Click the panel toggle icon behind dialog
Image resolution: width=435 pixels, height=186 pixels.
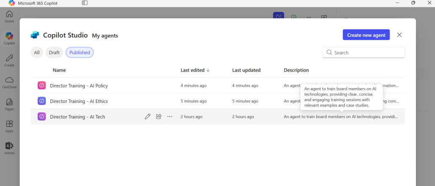click(324, 16)
